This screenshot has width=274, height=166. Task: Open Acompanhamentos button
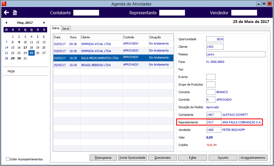[x=253, y=158]
